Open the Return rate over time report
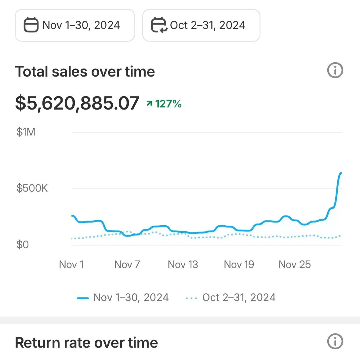This screenshot has width=360, height=360. point(86,343)
